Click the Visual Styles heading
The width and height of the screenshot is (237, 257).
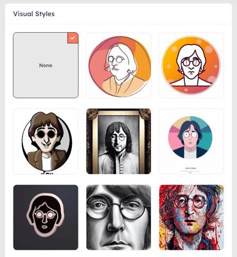click(34, 14)
